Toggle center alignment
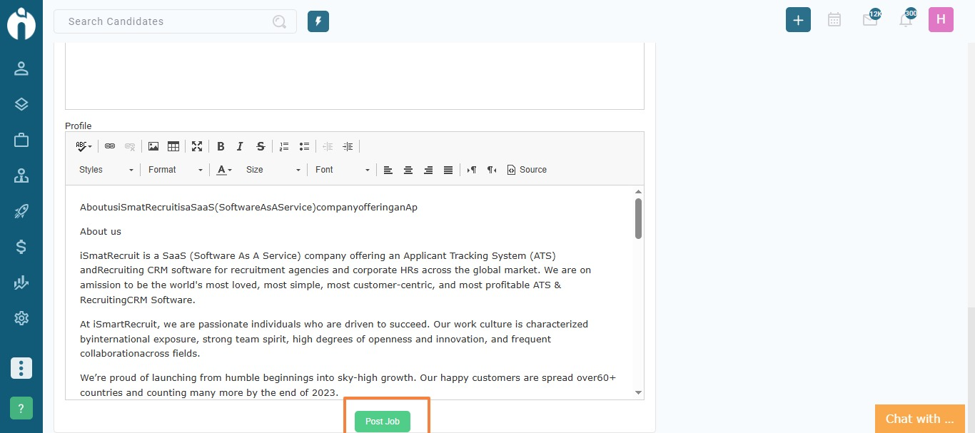The width and height of the screenshot is (975, 433). coord(408,170)
